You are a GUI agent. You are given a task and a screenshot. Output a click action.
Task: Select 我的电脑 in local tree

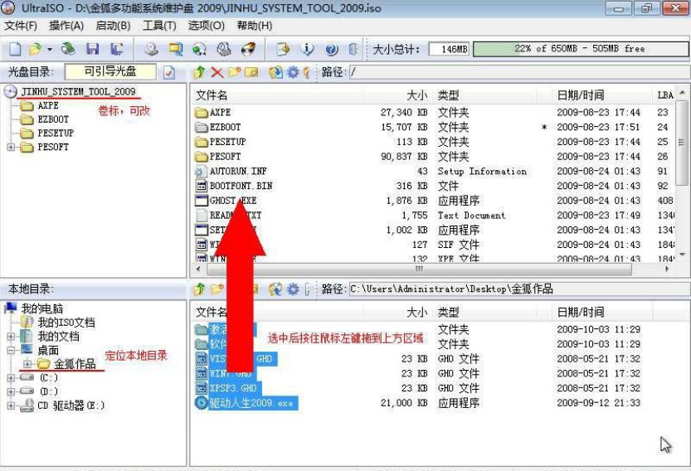[x=41, y=308]
